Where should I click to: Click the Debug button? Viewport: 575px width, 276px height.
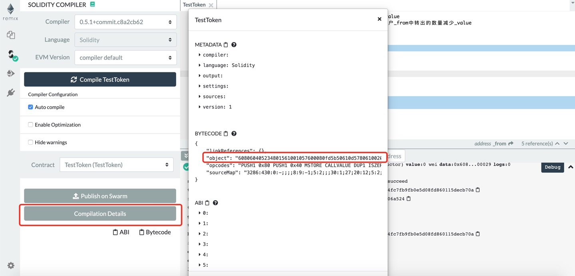click(x=553, y=167)
